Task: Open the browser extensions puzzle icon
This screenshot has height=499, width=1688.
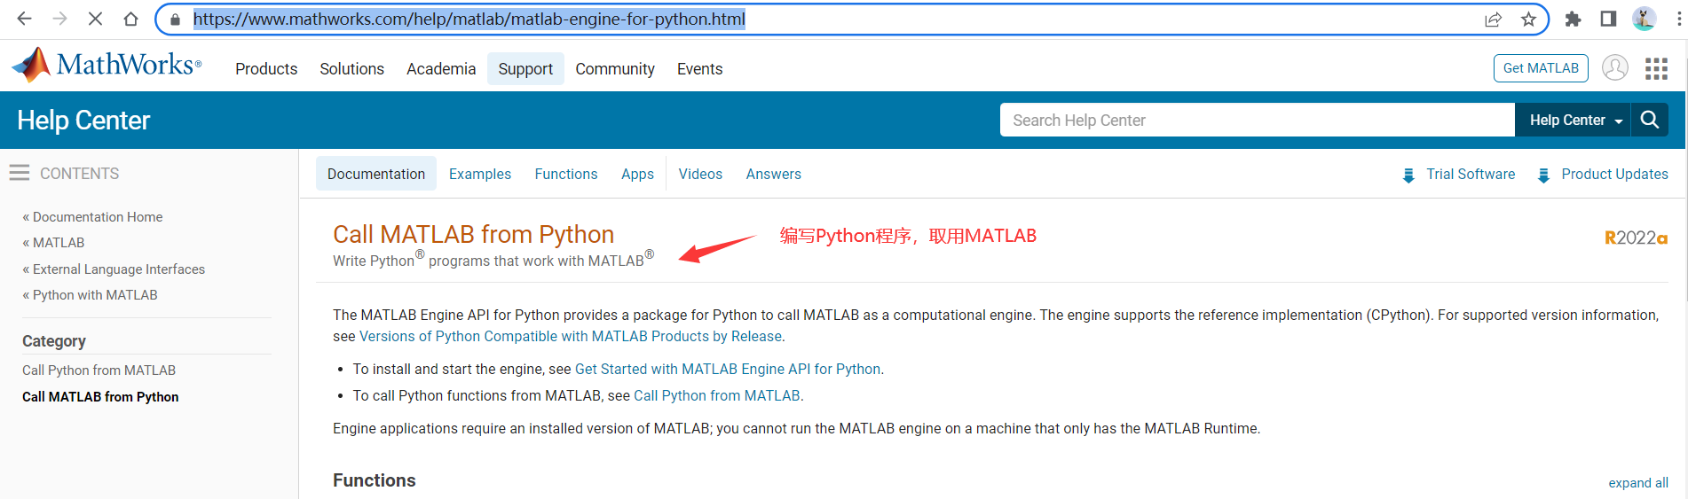Action: tap(1573, 19)
